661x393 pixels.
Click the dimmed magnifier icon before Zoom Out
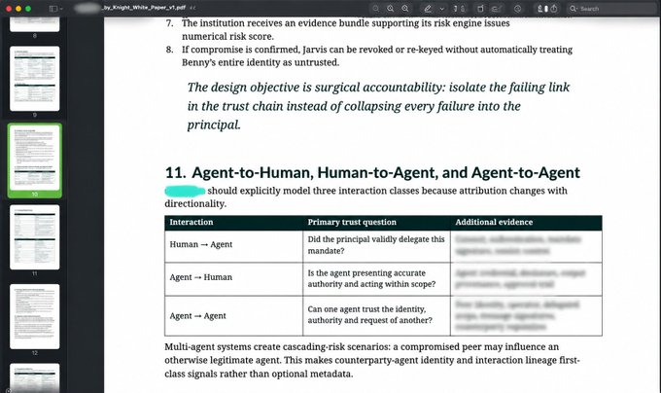tap(375, 9)
